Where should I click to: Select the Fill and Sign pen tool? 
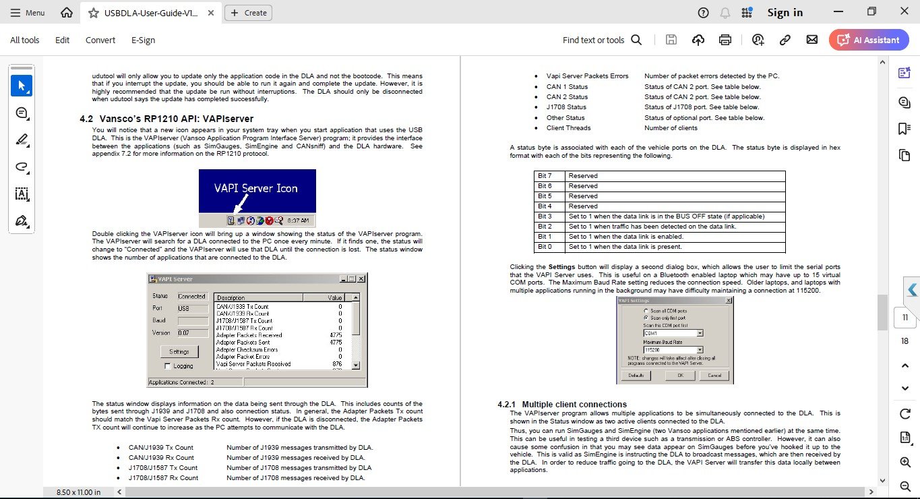pos(22,221)
